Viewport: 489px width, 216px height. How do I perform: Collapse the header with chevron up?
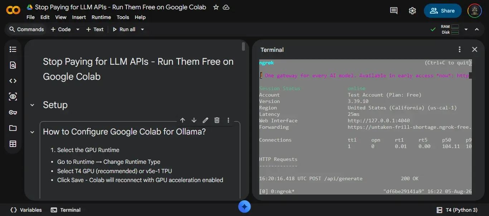point(477,29)
